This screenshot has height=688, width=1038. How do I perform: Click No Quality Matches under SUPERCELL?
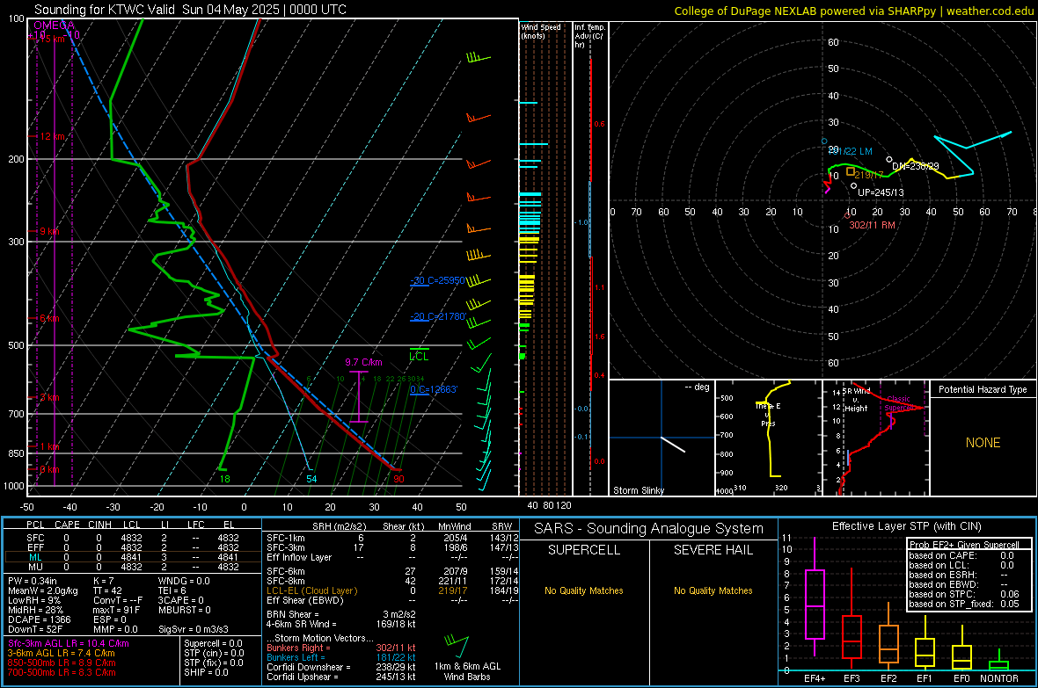[584, 590]
